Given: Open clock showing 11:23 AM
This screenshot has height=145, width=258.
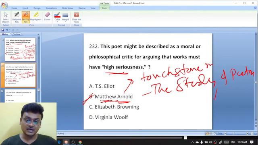Looking at the screenshot, I should 242,142.
